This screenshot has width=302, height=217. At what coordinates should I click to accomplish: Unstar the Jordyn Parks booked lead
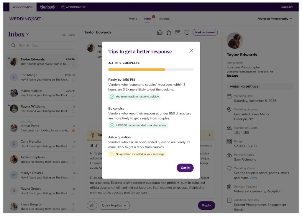point(73,131)
